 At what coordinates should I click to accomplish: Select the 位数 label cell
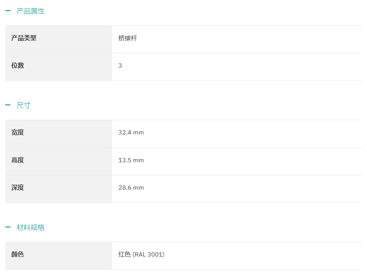point(18,66)
